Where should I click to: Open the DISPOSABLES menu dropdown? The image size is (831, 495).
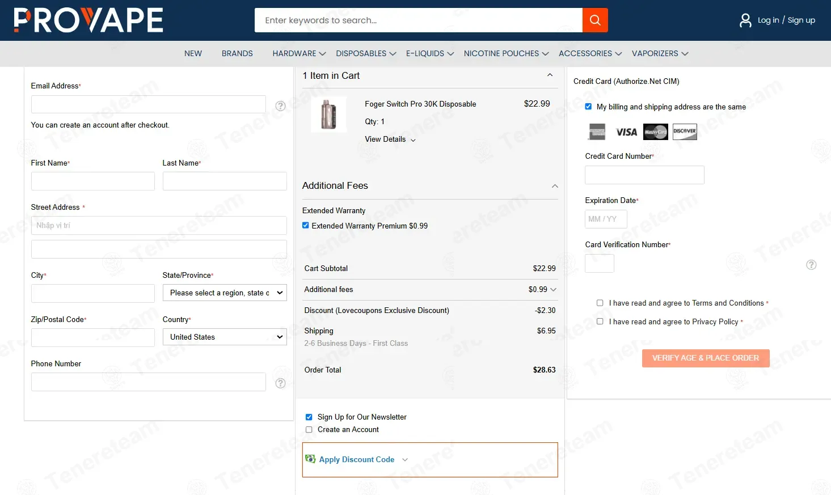pos(366,53)
